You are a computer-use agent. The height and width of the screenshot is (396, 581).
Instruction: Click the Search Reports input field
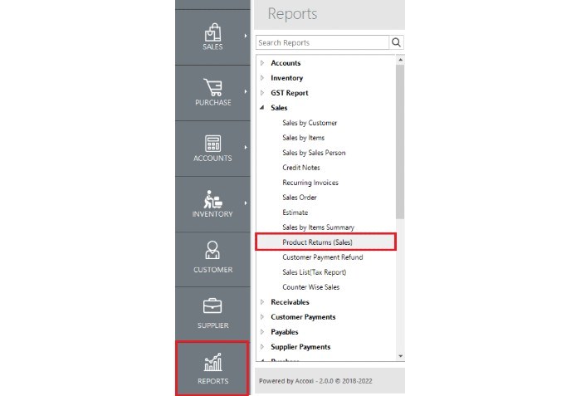click(x=322, y=42)
